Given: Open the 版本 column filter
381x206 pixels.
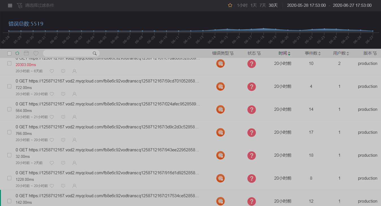Looking at the screenshot, I should point(375,53).
